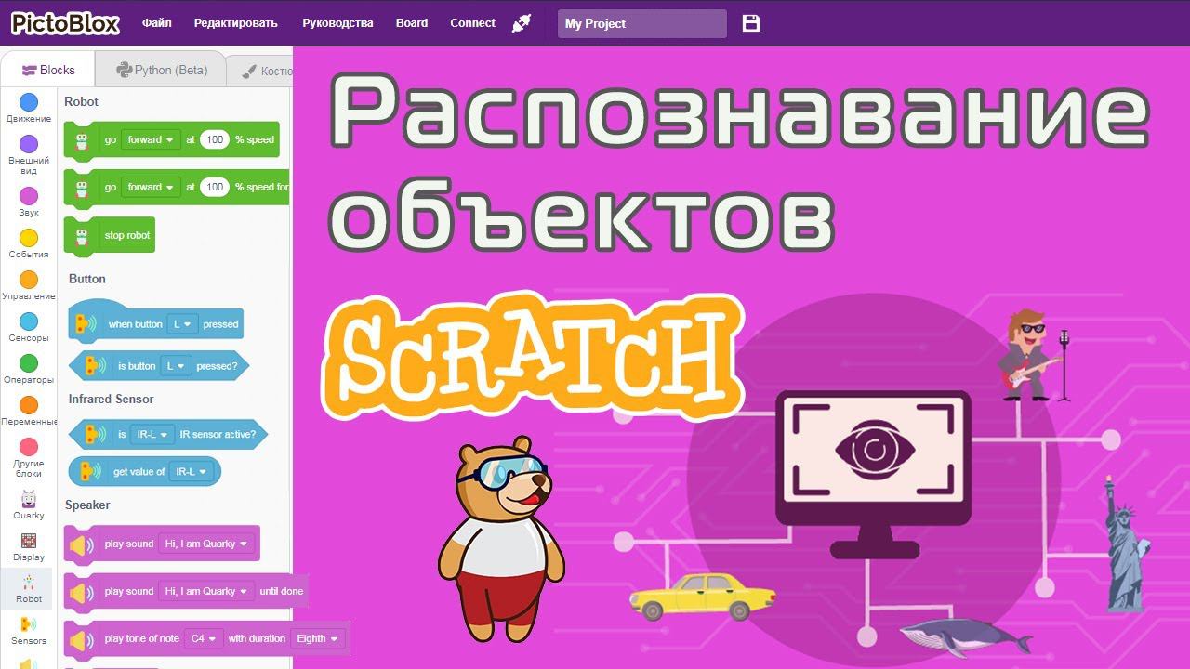Expand direction dropdown in first go forward block
Image resolution: width=1190 pixels, height=669 pixels.
[151, 139]
